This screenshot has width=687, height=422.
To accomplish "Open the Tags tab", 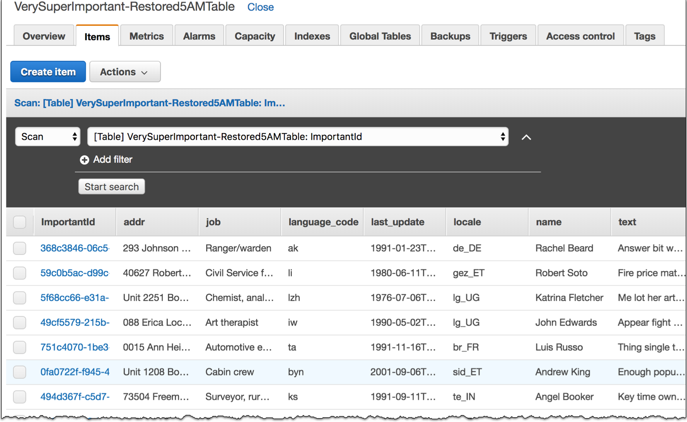I will [645, 36].
